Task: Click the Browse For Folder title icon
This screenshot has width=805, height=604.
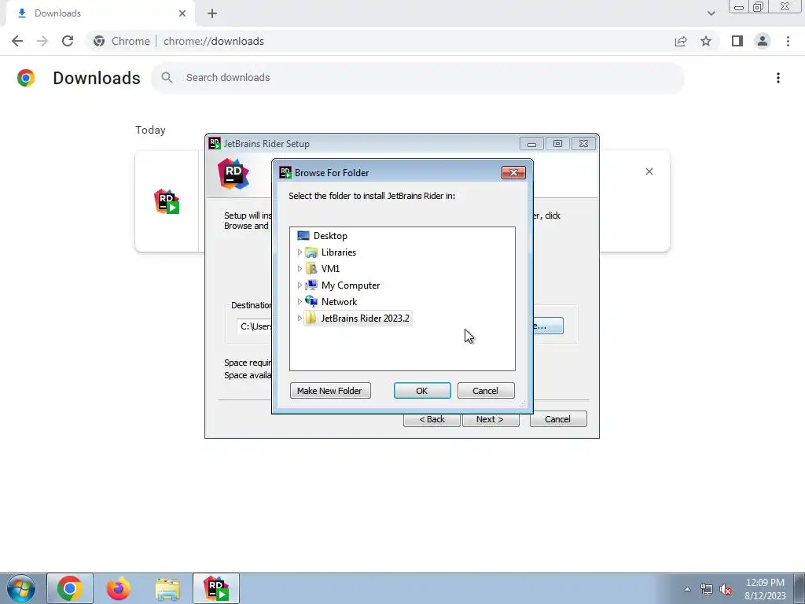Action: tap(285, 172)
